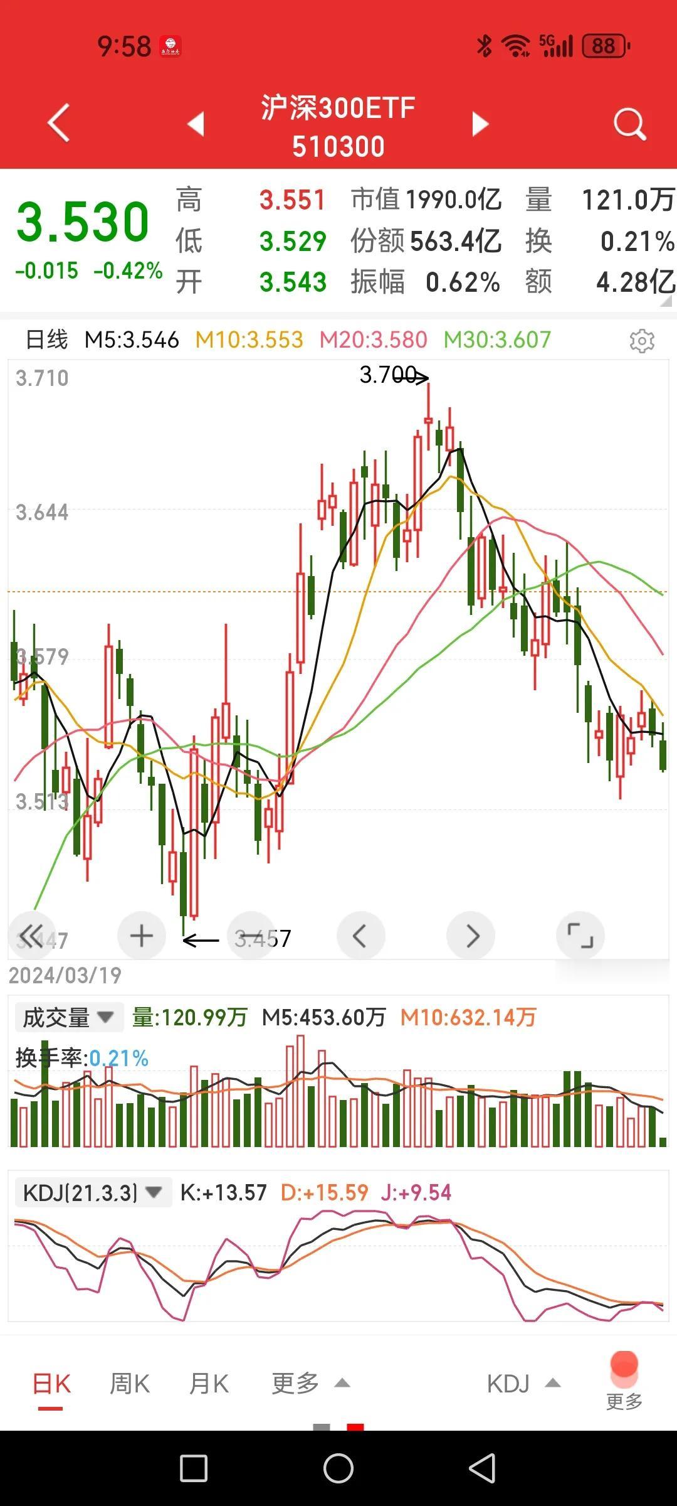This screenshot has width=677, height=1506.
Task: Enter fullscreen chart mode
Action: 580,935
